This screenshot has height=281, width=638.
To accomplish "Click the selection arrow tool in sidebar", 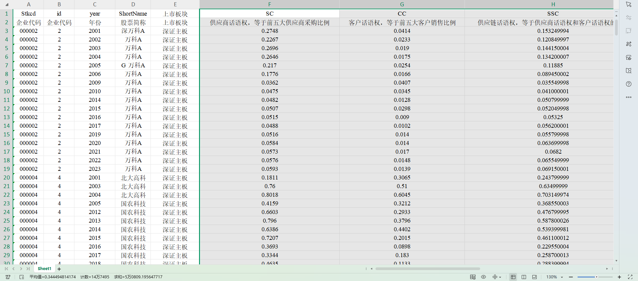I will 628,4.
